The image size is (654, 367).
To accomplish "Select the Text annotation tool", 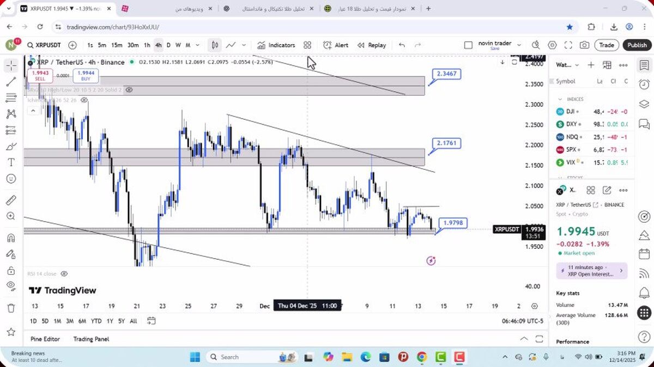I will click(x=11, y=162).
